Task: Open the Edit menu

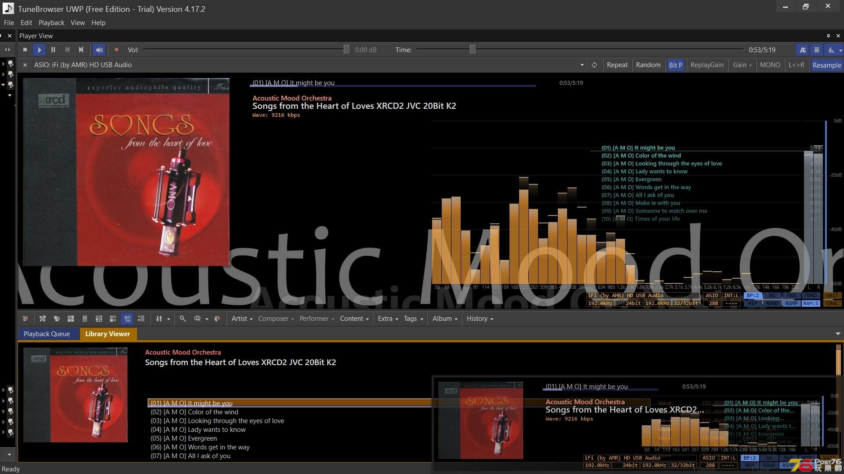Action: click(26, 23)
